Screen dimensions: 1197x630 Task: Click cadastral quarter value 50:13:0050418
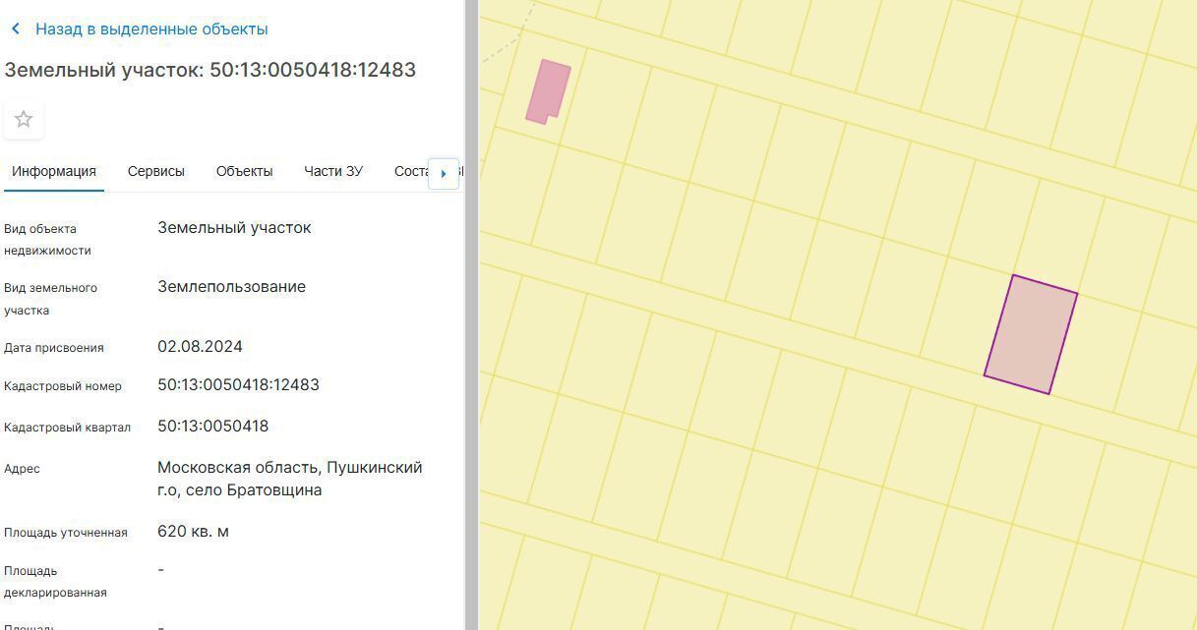click(x=212, y=426)
